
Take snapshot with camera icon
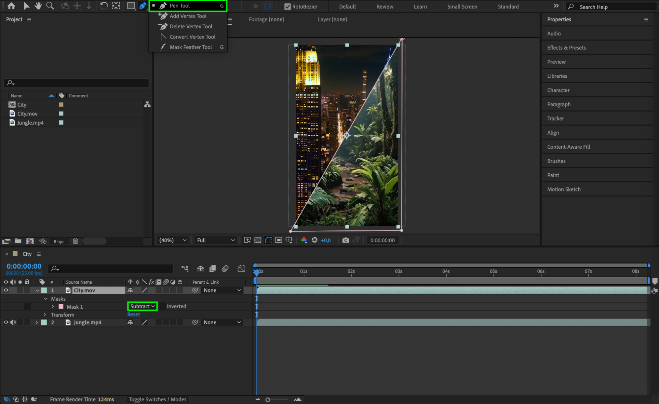point(345,240)
